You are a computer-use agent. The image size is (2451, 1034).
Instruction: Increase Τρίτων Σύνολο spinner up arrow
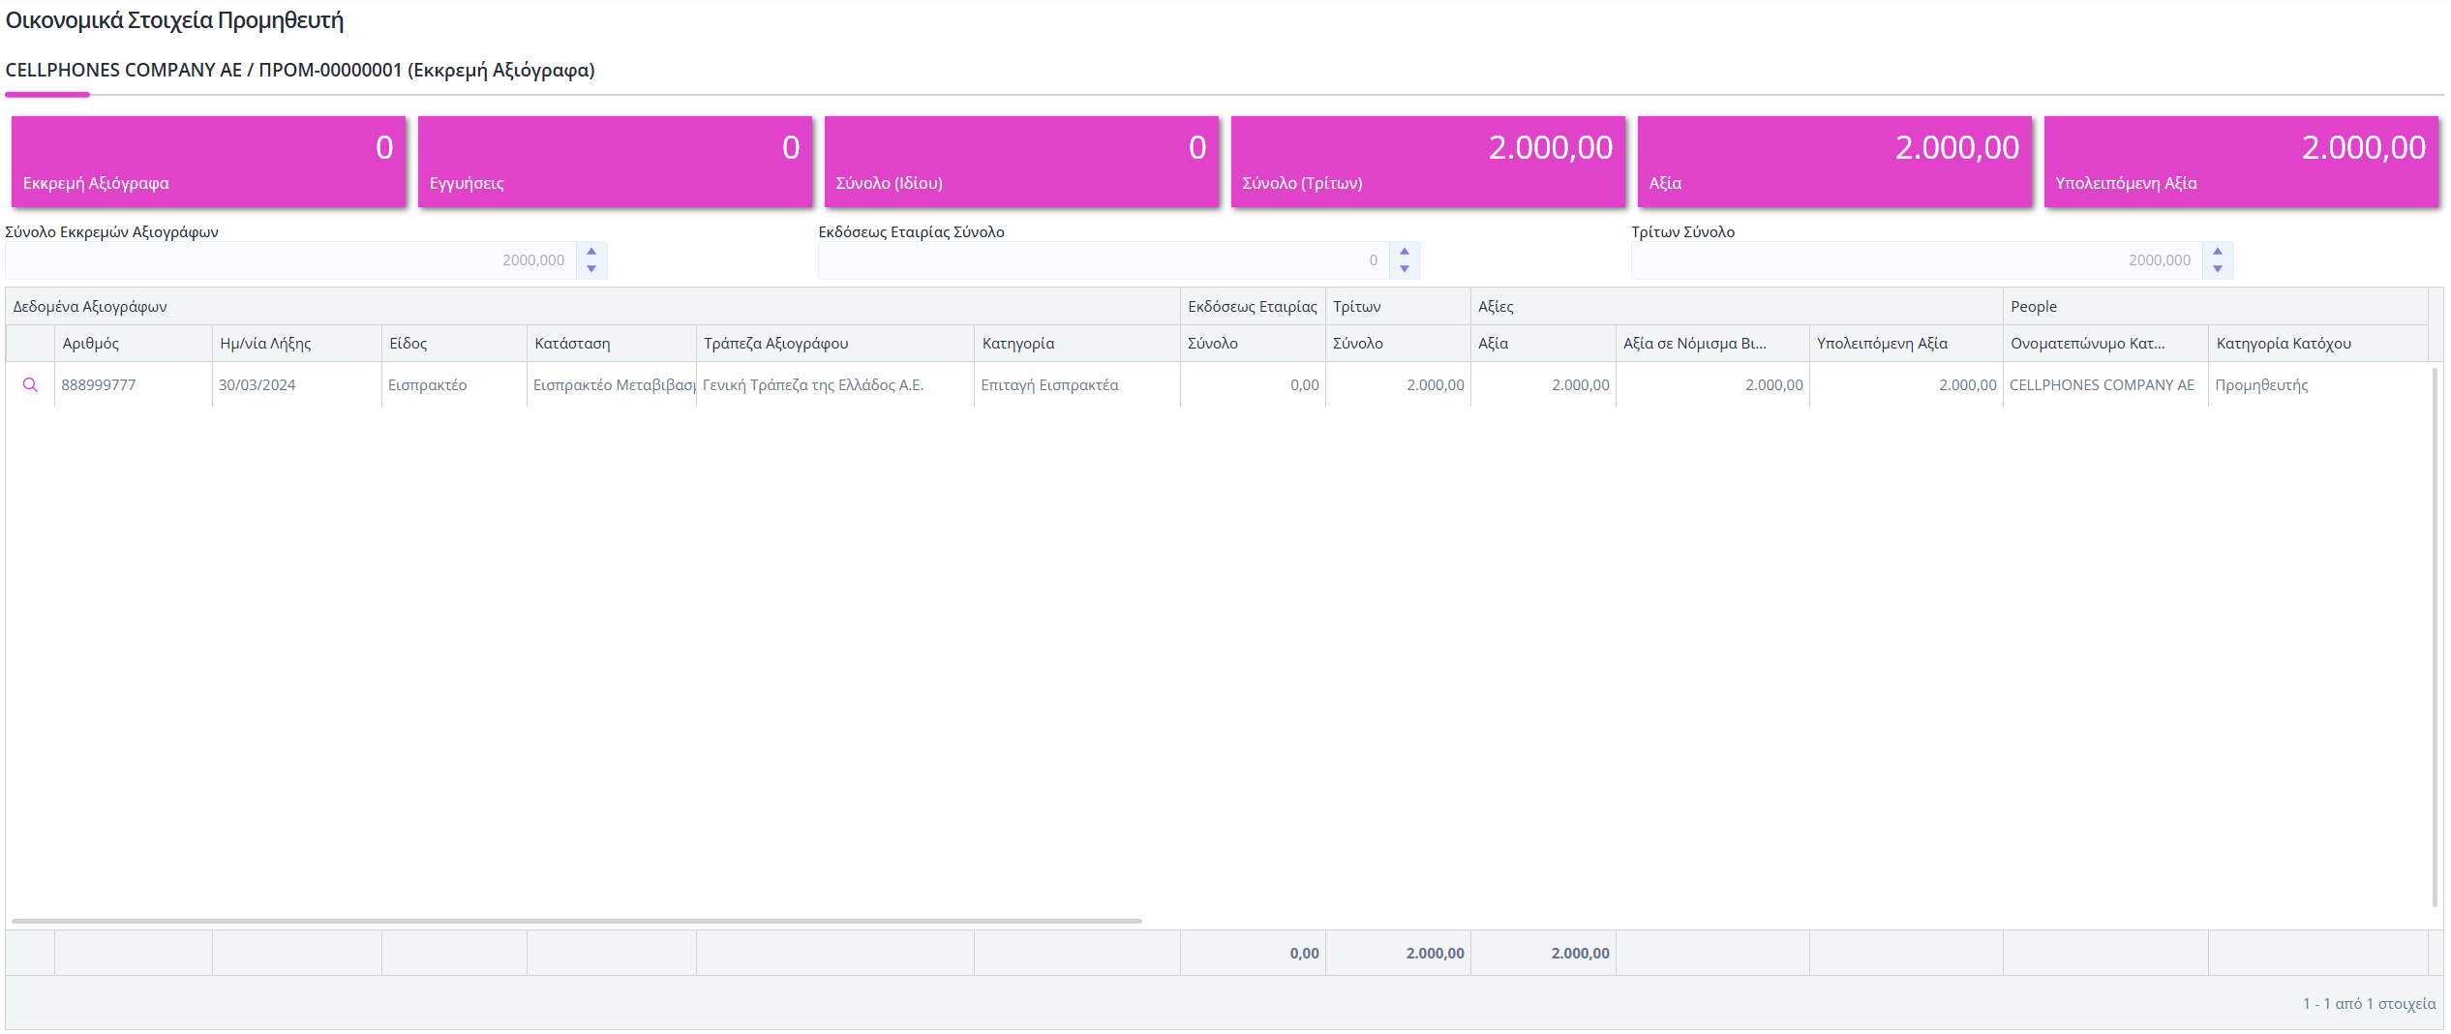2218,252
